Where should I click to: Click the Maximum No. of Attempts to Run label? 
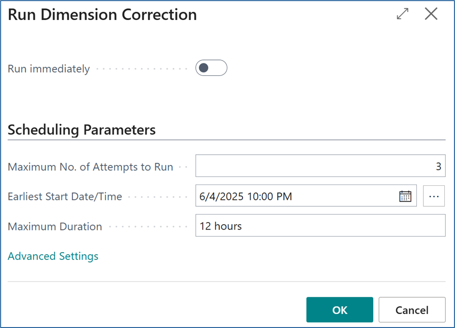pos(90,167)
